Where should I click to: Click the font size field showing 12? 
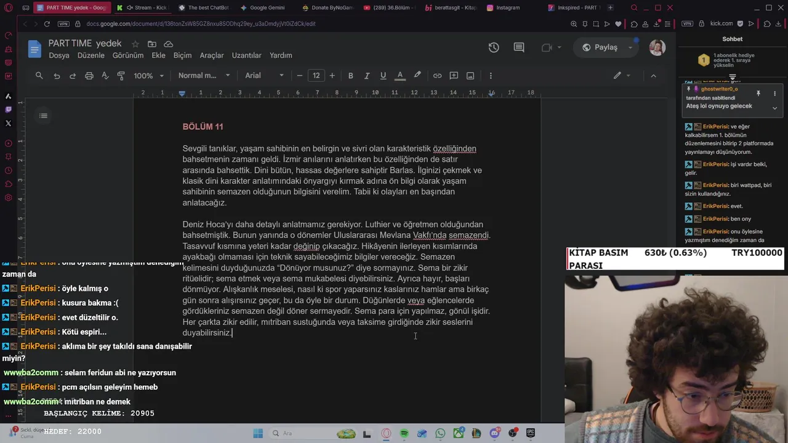tap(316, 76)
